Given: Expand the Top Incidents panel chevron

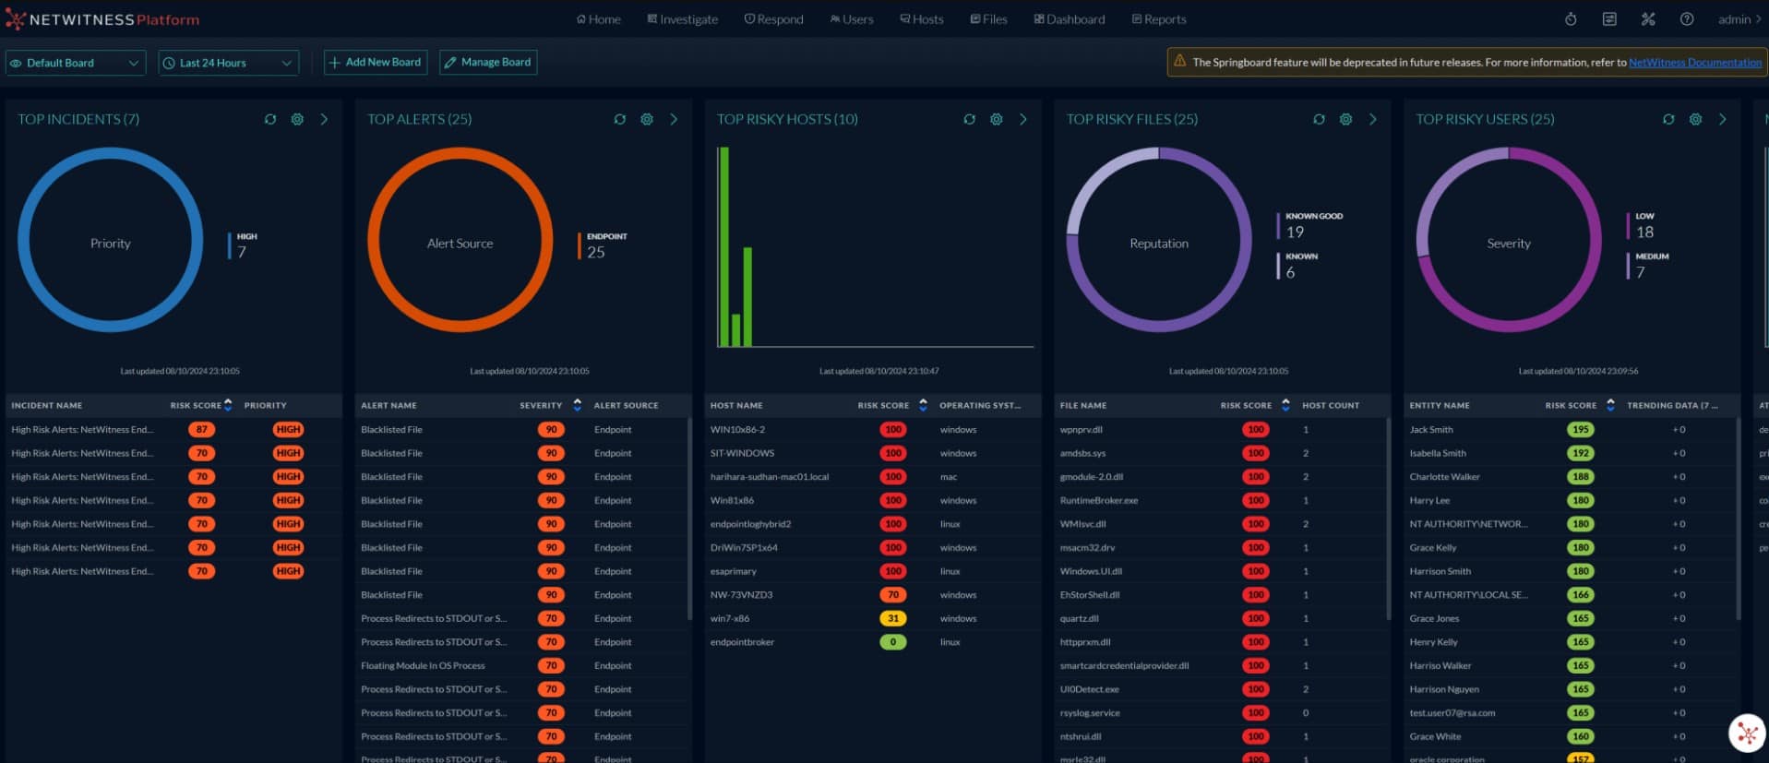Looking at the screenshot, I should click(x=324, y=119).
